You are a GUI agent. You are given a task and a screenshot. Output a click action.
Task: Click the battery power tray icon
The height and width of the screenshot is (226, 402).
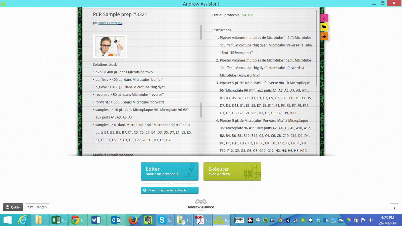(356, 220)
